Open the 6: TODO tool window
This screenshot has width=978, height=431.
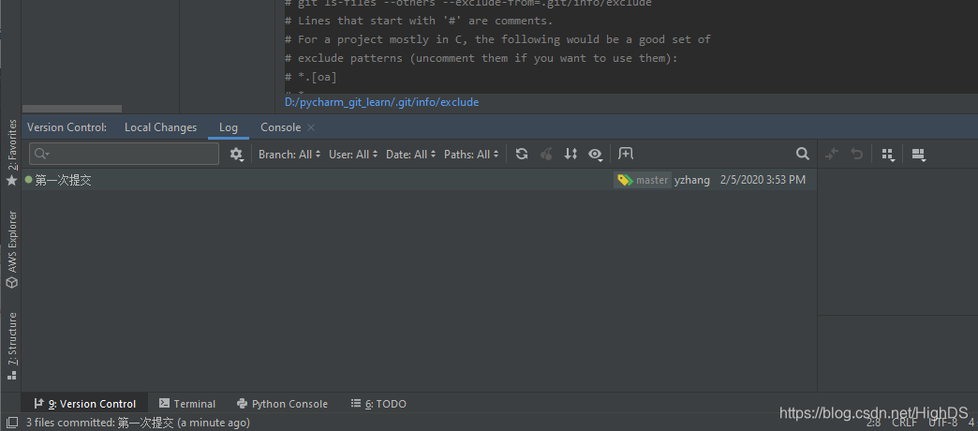pos(378,404)
